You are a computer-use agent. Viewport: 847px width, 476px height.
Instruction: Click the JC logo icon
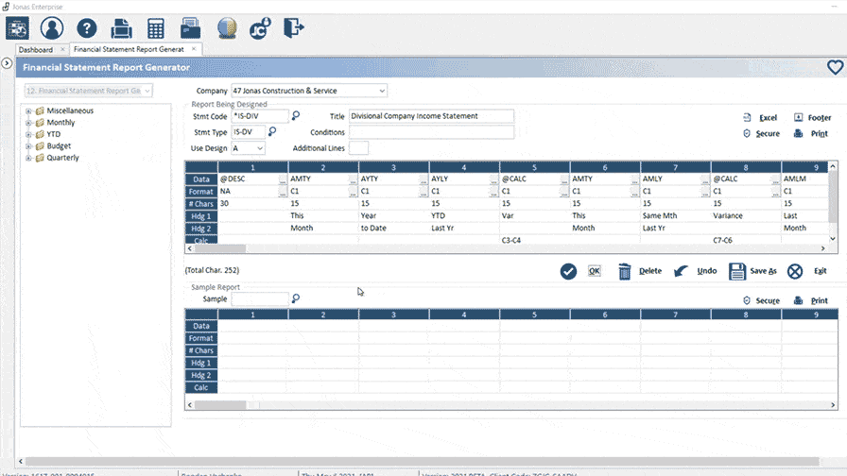pyautogui.click(x=260, y=28)
